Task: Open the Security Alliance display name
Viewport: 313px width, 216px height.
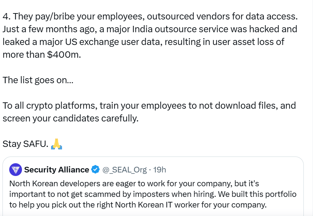Action: click(56, 170)
